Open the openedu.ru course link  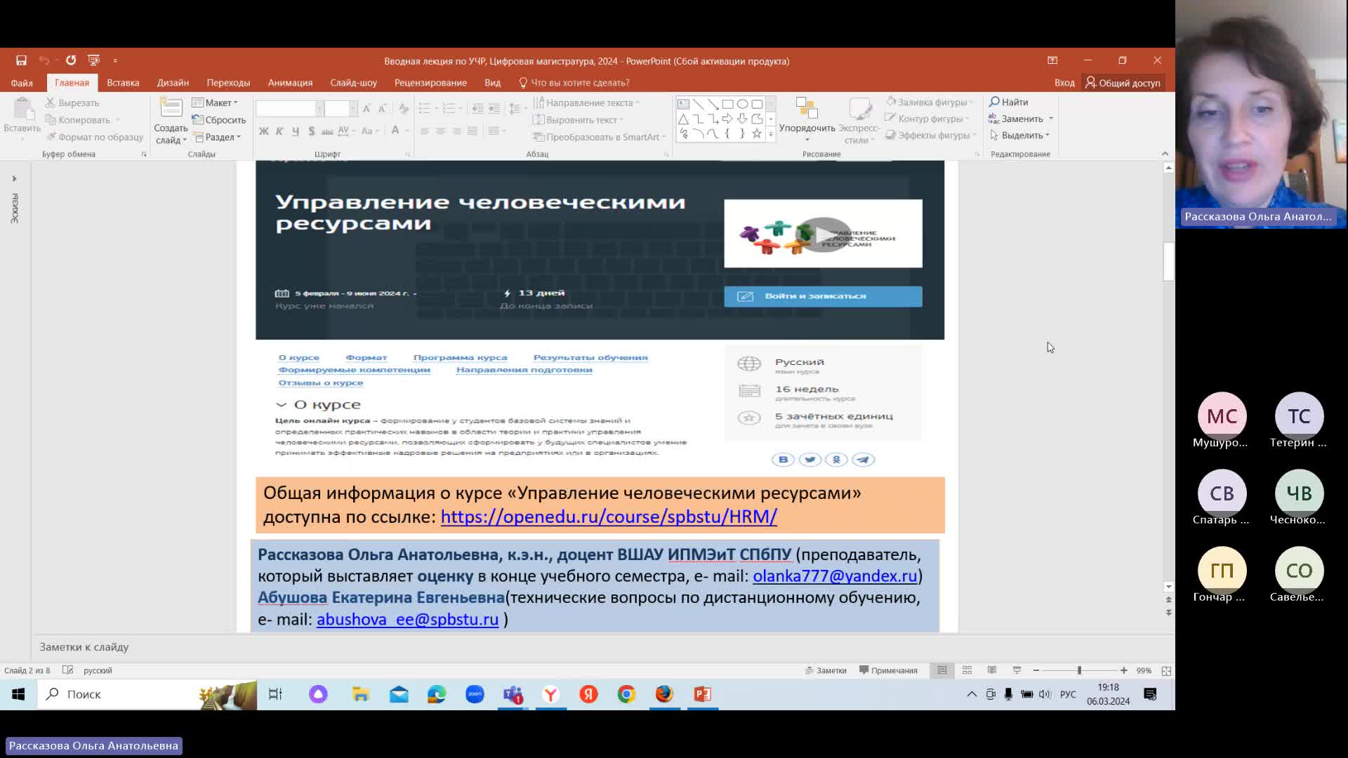[609, 517]
